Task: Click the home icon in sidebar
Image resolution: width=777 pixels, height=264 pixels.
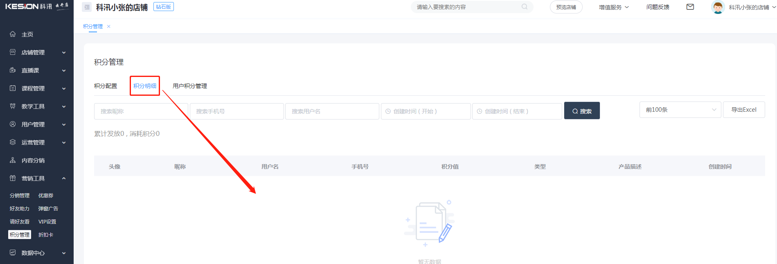Action: 13,34
